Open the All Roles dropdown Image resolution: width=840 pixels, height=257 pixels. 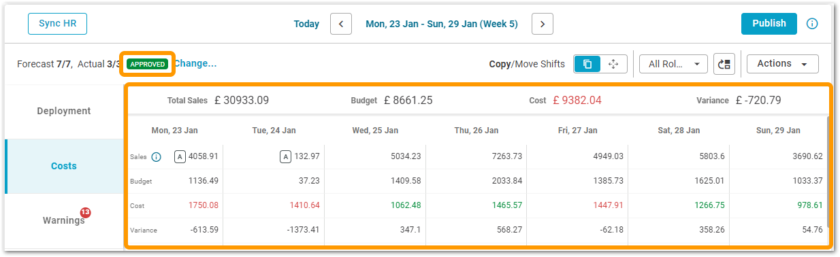tap(673, 64)
